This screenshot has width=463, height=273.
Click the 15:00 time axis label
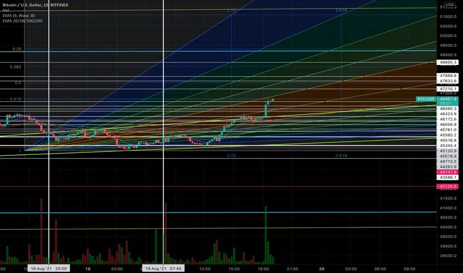234,269
